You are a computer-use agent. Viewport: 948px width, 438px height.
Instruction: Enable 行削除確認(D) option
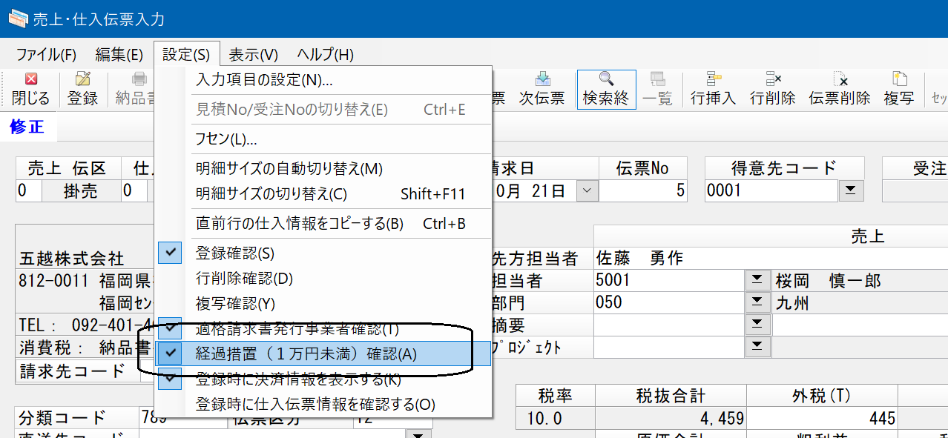click(323, 279)
